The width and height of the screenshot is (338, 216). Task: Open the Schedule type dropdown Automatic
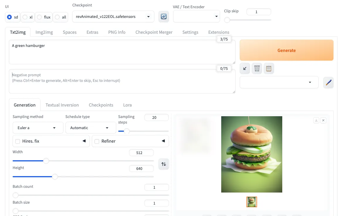point(91,128)
